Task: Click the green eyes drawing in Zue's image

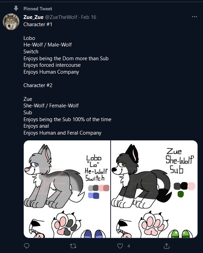Action: pyautogui.click(x=180, y=234)
